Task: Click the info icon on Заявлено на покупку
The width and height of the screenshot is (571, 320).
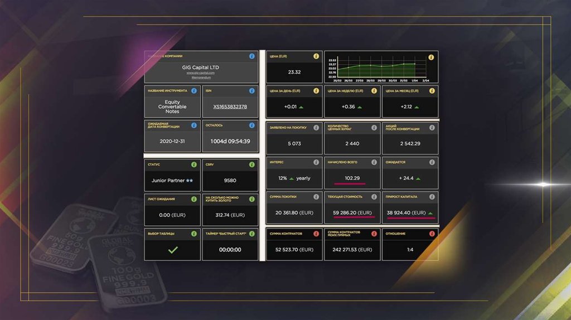Action: (316, 128)
